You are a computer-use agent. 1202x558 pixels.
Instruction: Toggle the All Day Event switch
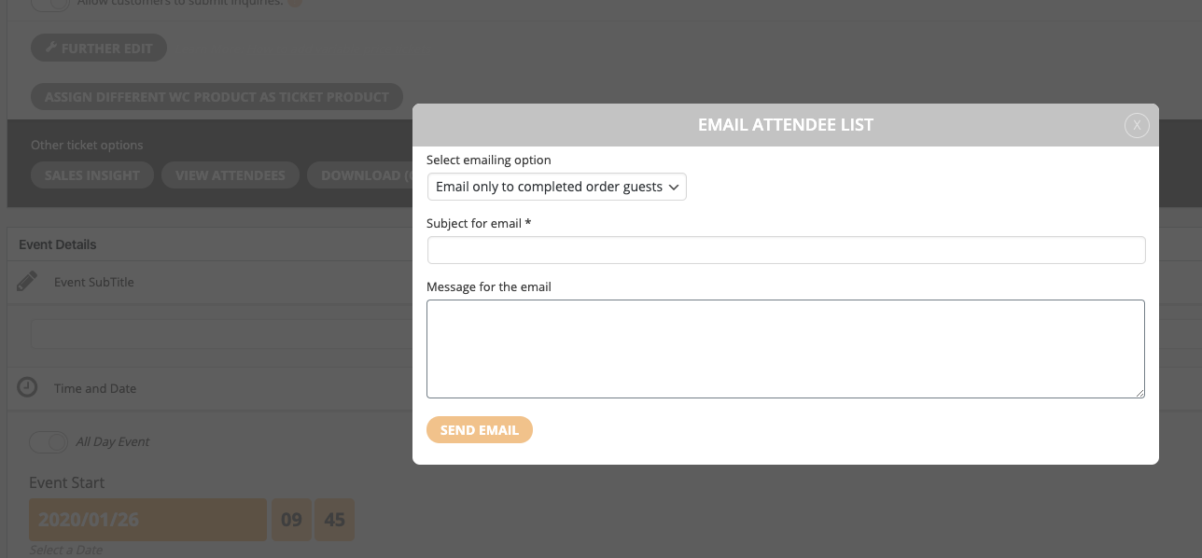tap(49, 441)
